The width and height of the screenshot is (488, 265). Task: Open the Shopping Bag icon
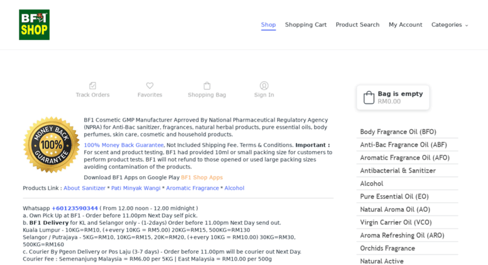pyautogui.click(x=207, y=86)
